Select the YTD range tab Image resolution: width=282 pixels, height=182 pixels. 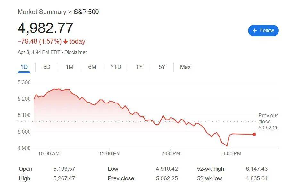[x=116, y=67]
